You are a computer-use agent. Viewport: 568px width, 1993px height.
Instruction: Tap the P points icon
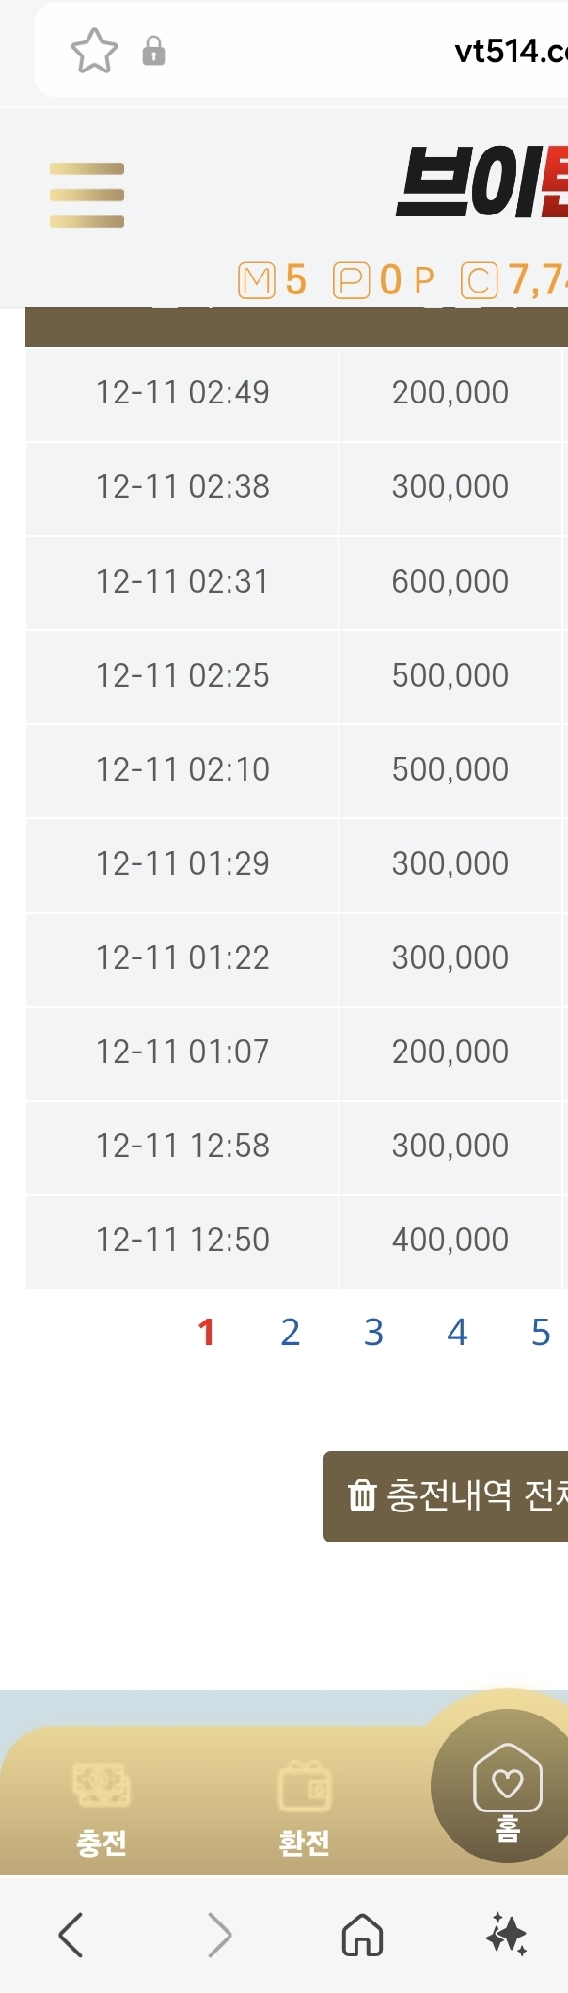(x=351, y=280)
